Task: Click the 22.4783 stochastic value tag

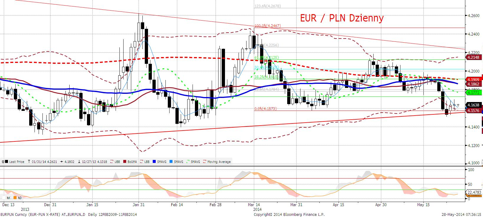Action: (474, 192)
